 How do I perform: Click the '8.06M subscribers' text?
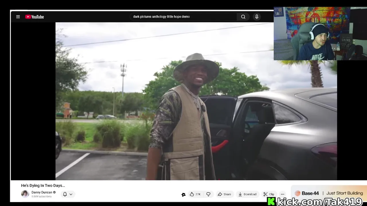coord(42,197)
